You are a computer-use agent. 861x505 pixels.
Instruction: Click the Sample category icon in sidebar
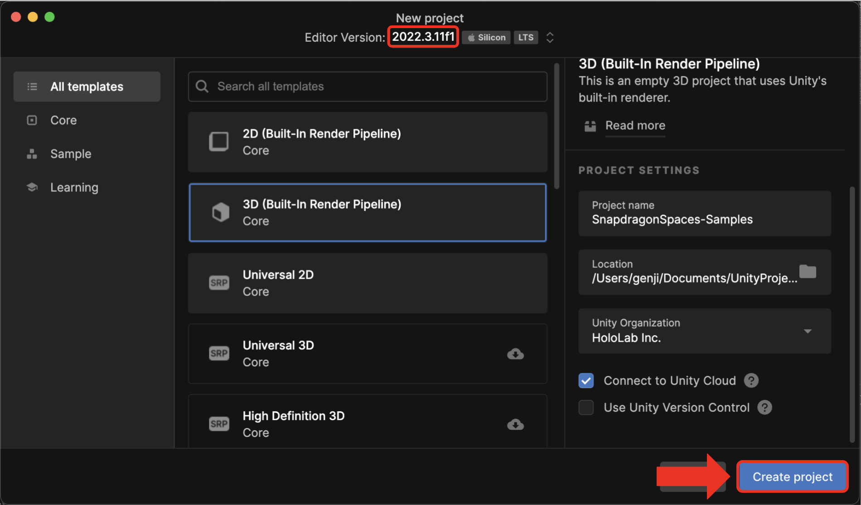(32, 154)
